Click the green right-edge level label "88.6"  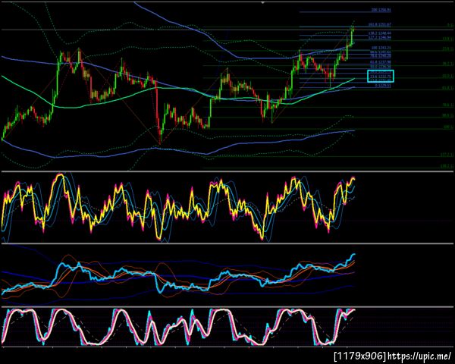tap(447, 115)
